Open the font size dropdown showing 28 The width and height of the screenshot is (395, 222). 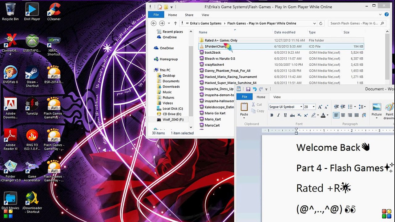pyautogui.click(x=314, y=107)
